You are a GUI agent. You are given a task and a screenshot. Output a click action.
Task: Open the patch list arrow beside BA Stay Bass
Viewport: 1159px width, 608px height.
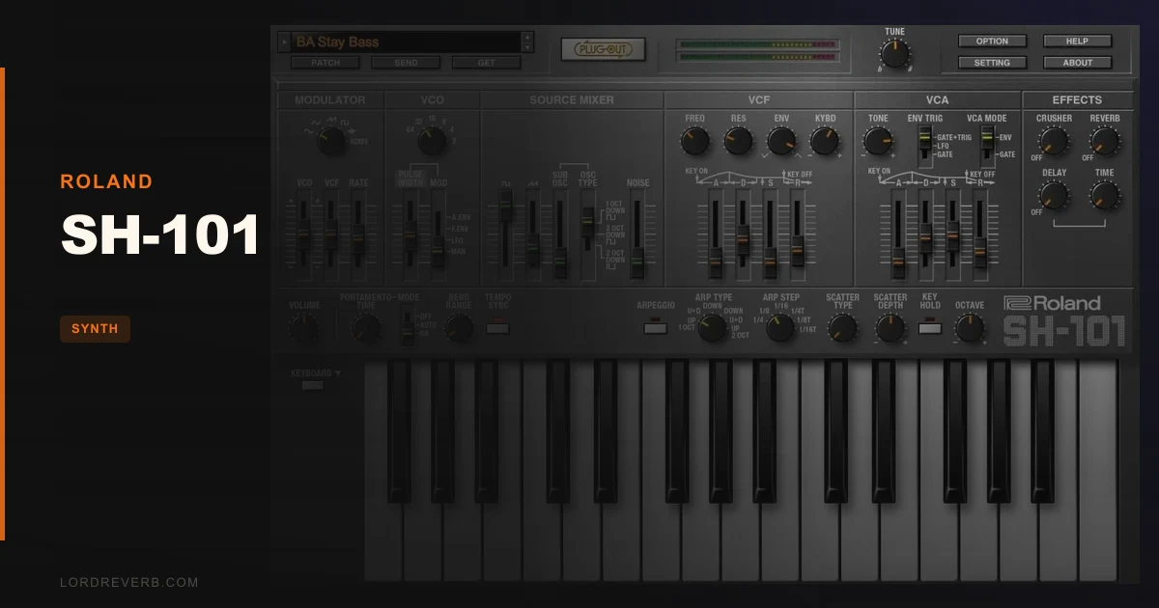pos(283,41)
